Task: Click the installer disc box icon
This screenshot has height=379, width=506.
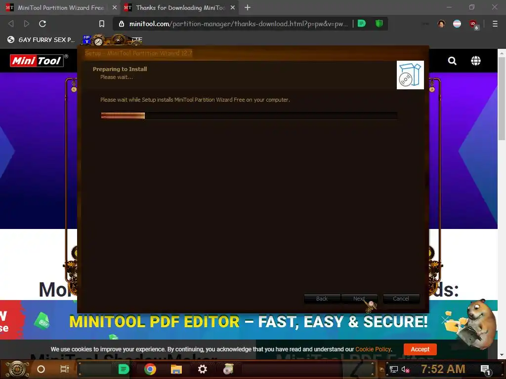Action: pos(410,75)
